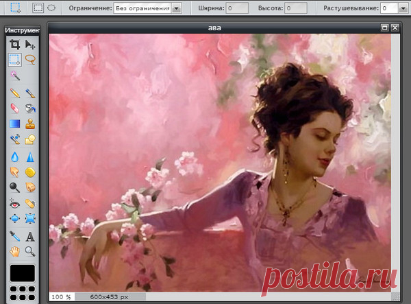Open the black foreground color swatch
The width and height of the screenshot is (411, 304).
[x=23, y=273]
